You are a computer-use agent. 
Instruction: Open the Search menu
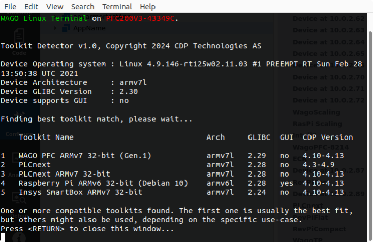82,7
